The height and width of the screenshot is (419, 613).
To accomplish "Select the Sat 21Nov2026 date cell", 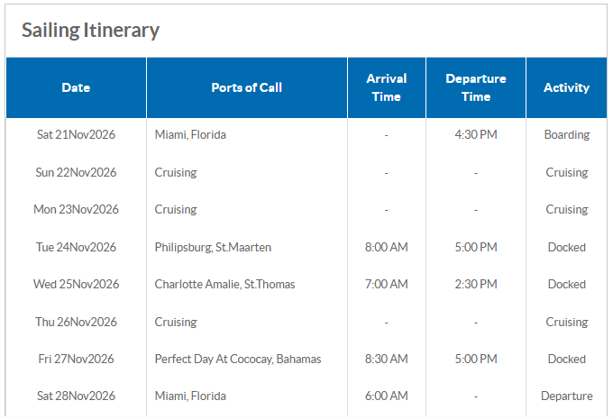I will [x=76, y=134].
